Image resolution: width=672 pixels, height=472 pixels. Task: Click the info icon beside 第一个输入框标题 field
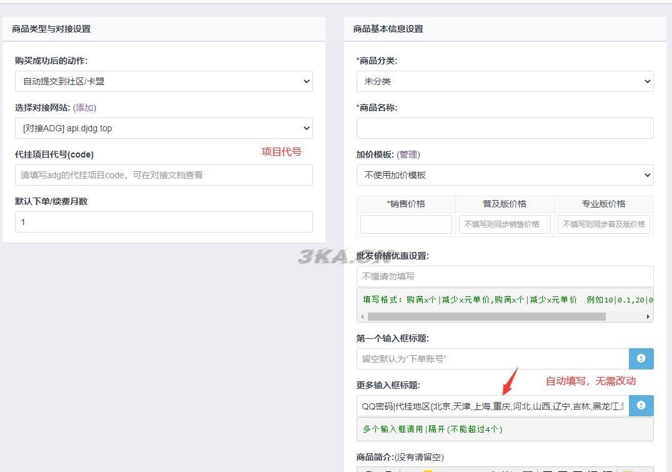[x=641, y=358]
